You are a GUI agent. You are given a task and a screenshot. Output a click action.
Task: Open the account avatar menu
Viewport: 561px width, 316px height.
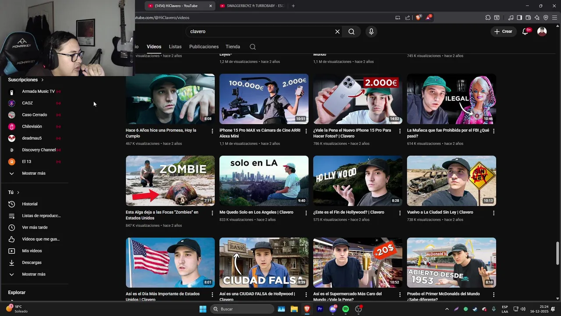click(542, 32)
